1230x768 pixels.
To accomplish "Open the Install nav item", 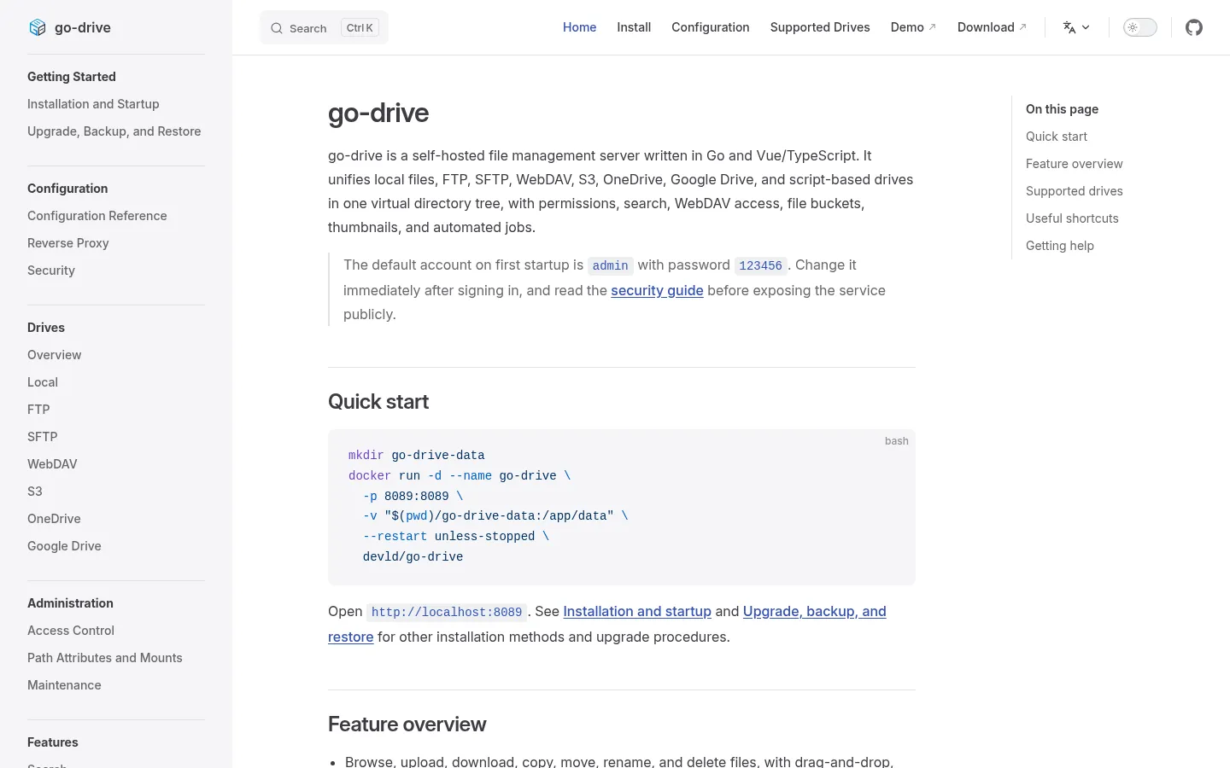I will coord(634,27).
